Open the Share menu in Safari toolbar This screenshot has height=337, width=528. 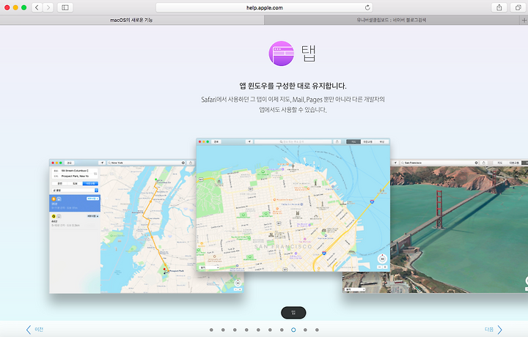[499, 7]
